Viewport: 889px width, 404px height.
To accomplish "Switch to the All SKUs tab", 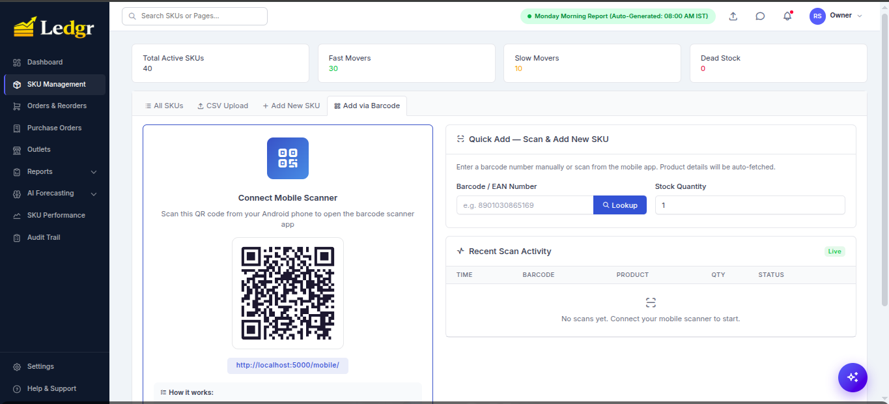I will 164,106.
